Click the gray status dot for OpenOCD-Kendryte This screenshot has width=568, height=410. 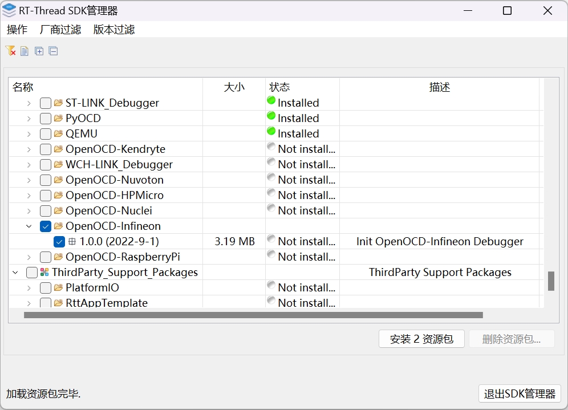click(x=271, y=147)
